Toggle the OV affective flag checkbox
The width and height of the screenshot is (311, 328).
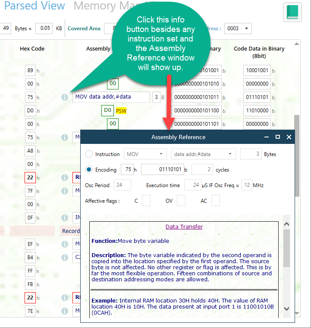pos(181,201)
